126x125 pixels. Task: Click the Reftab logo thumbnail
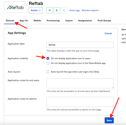click(15, 7)
